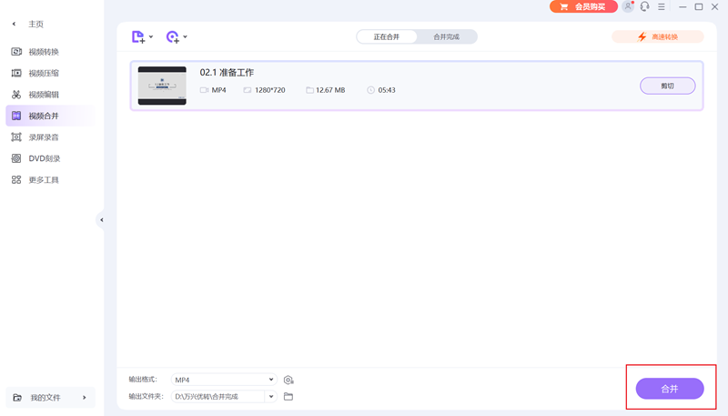Image resolution: width=728 pixels, height=416 pixels.
Task: Collapse the left sidebar panel
Action: coord(101,220)
